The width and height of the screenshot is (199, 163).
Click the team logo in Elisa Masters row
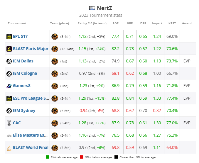tap(55, 135)
